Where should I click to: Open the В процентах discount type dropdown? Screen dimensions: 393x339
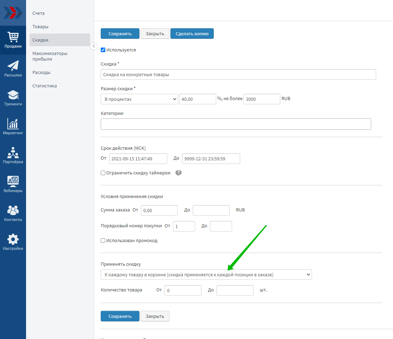click(x=139, y=99)
